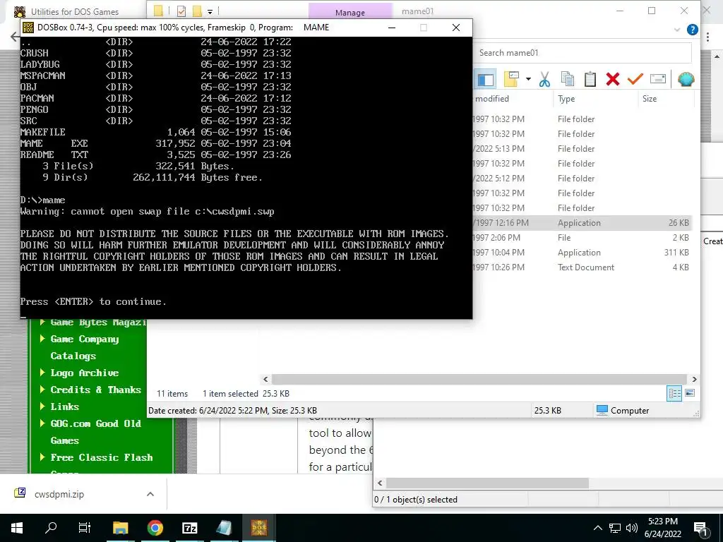Screen dimensions: 723x542
Task: Open the clock showing 5:23 PM
Action: click(x=662, y=528)
